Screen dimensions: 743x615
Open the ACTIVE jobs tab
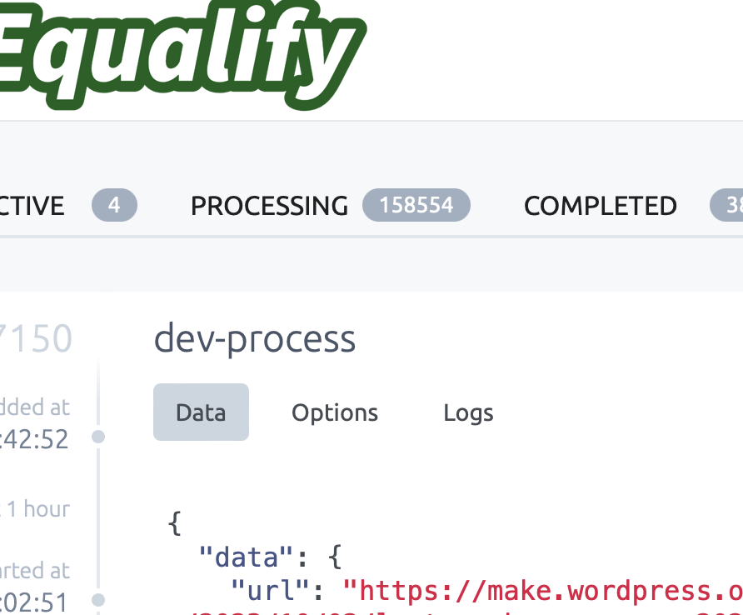(32, 206)
